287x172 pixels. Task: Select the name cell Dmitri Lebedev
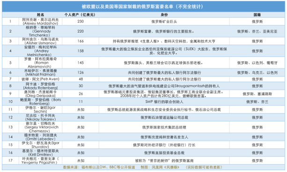tap(40, 137)
